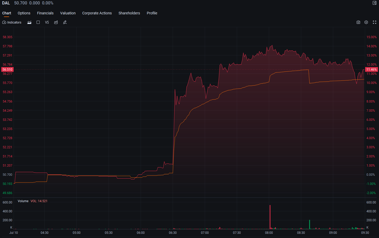Change chart type via area-chart icon
The width and height of the screenshot is (379, 238).
[x=29, y=22]
